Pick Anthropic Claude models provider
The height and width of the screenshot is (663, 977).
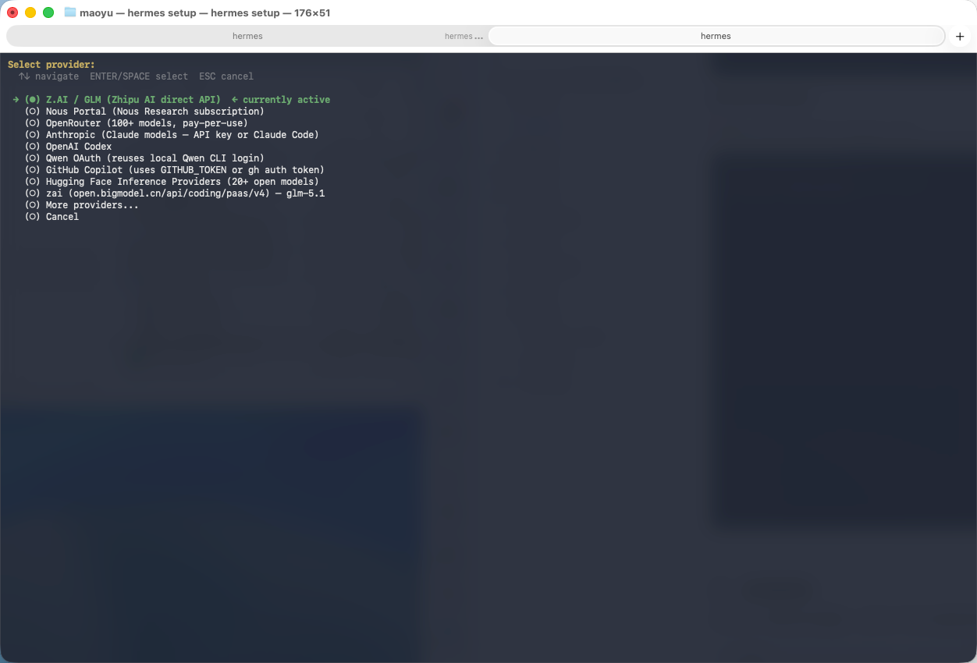pyautogui.click(x=182, y=135)
